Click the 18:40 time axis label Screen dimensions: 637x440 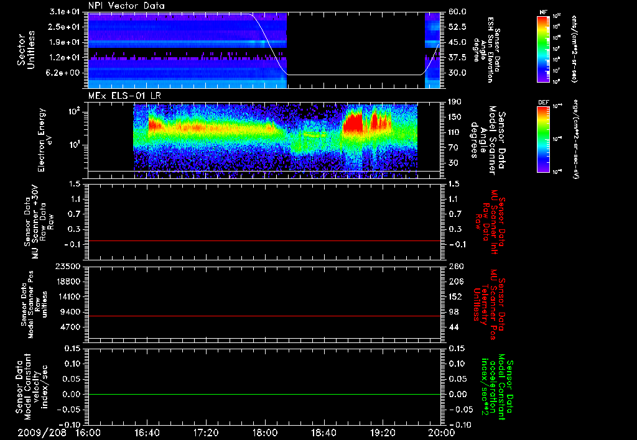[x=323, y=433]
